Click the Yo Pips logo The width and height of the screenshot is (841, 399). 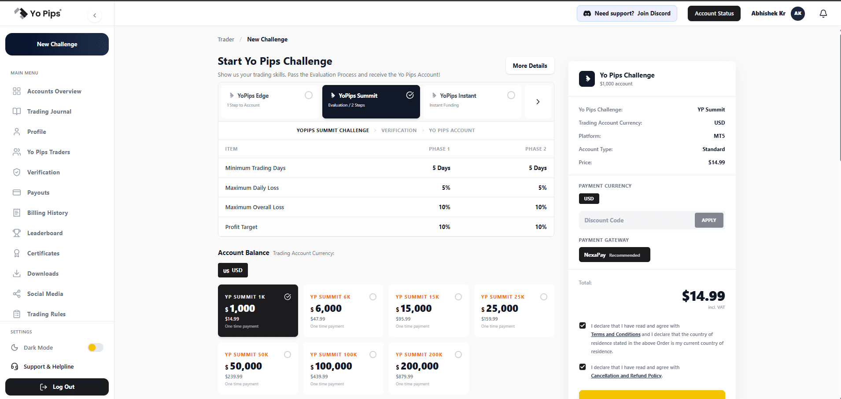pyautogui.click(x=37, y=13)
